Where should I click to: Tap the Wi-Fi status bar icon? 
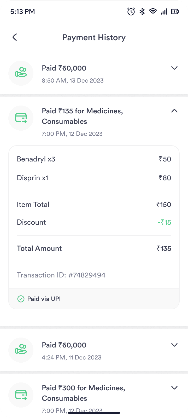click(x=153, y=11)
